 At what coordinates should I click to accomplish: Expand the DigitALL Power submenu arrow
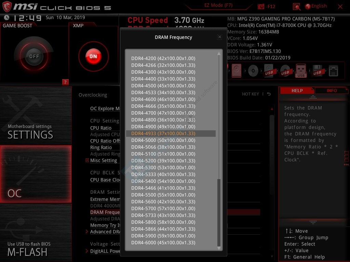coord(87,251)
